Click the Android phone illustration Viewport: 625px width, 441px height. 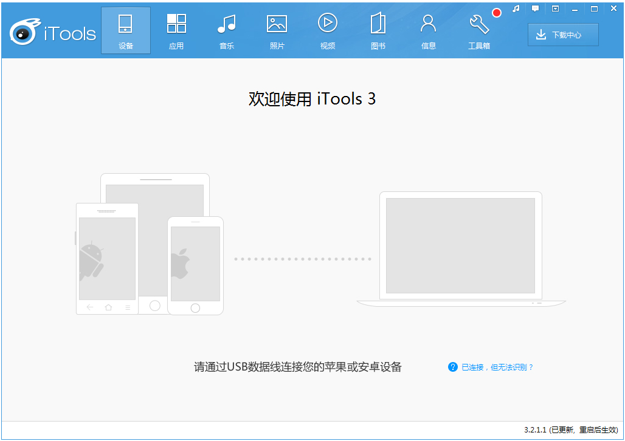tap(106, 258)
